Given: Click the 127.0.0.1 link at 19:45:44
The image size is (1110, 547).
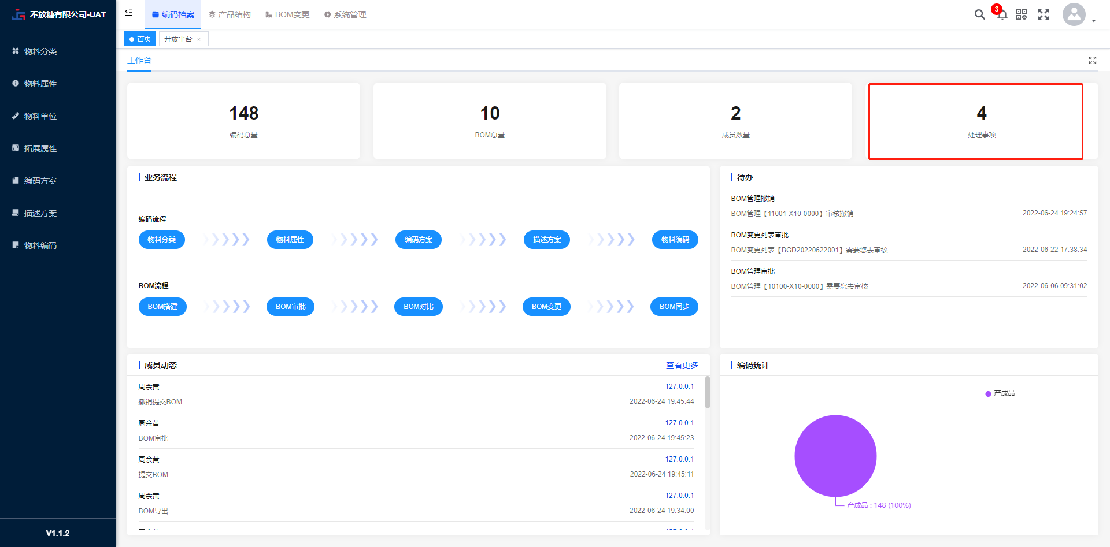Looking at the screenshot, I should pos(679,386).
